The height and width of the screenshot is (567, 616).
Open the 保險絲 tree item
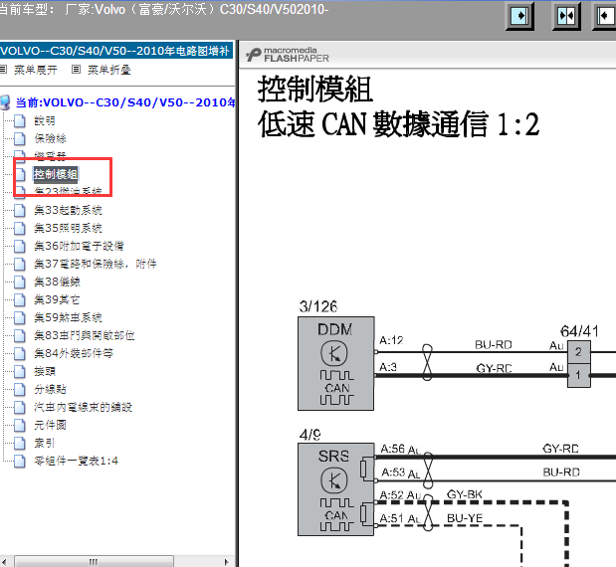coord(51,138)
